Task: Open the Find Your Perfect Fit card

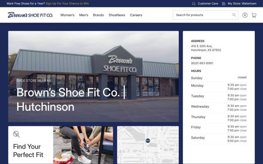Action: (60, 145)
